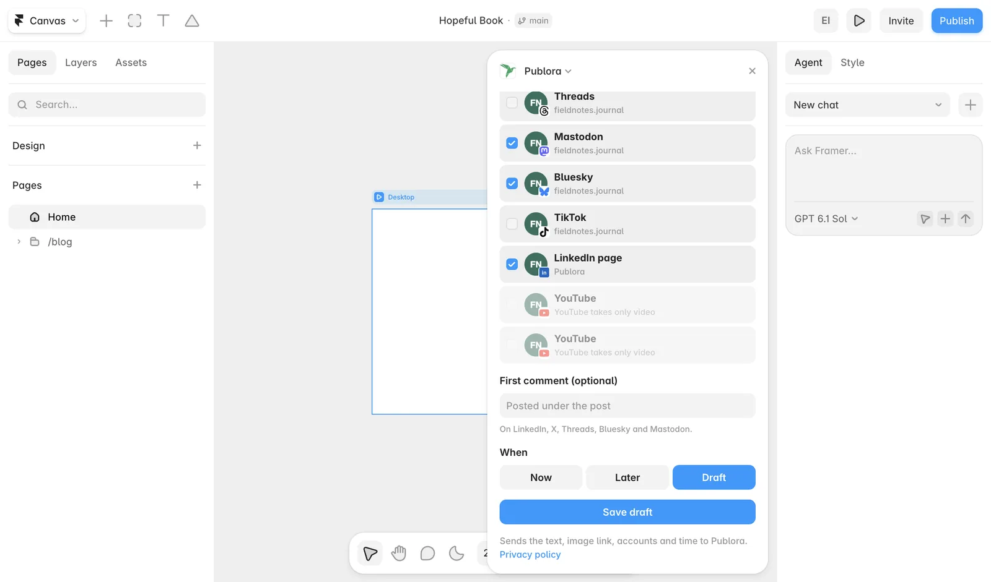Open the GPT 6.1 Sol model selector

pos(826,218)
